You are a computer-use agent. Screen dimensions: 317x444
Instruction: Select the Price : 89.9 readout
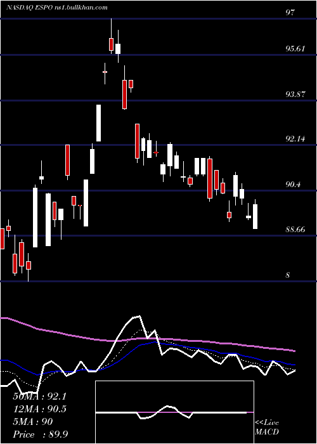click(41, 434)
